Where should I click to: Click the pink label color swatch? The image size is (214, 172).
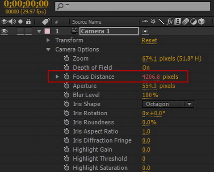tap(47, 31)
